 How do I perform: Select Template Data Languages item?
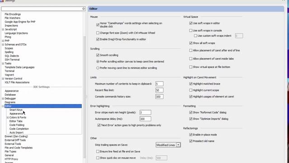click(x=19, y=67)
